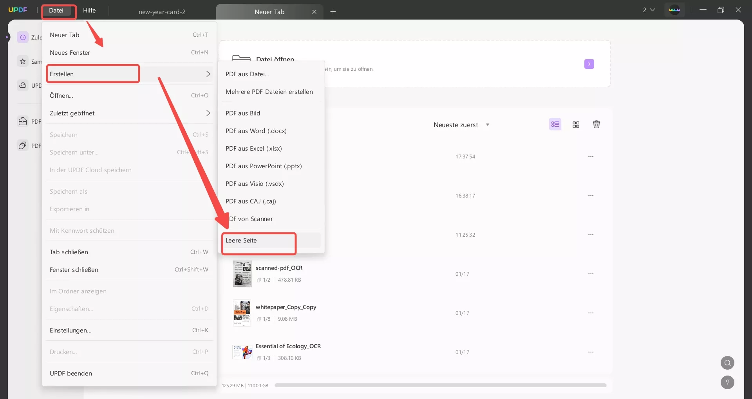Switch to the new-year-card-2 tab

(x=162, y=12)
